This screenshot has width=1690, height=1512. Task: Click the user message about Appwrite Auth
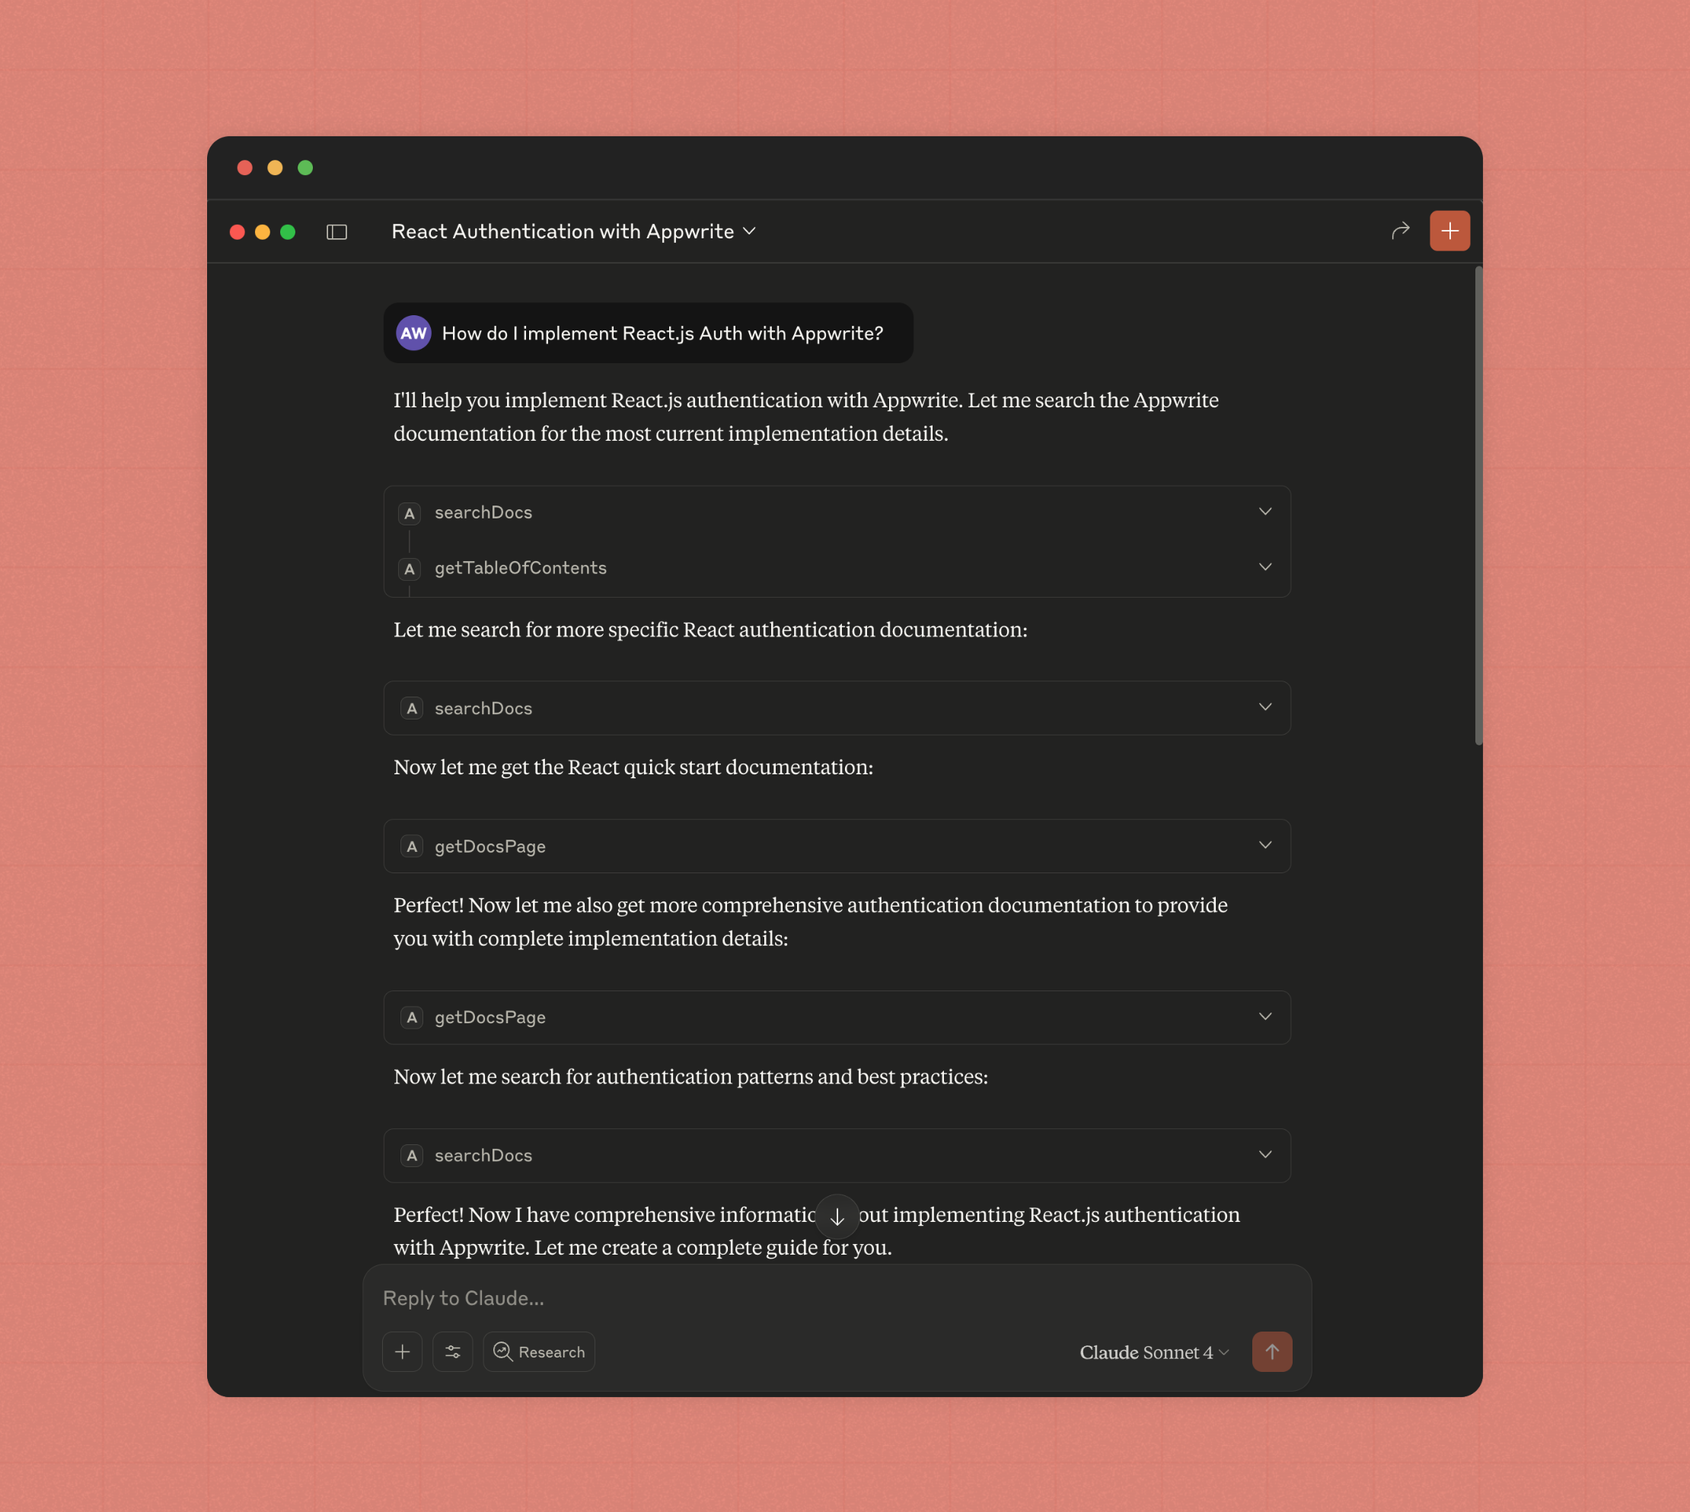[x=648, y=333]
